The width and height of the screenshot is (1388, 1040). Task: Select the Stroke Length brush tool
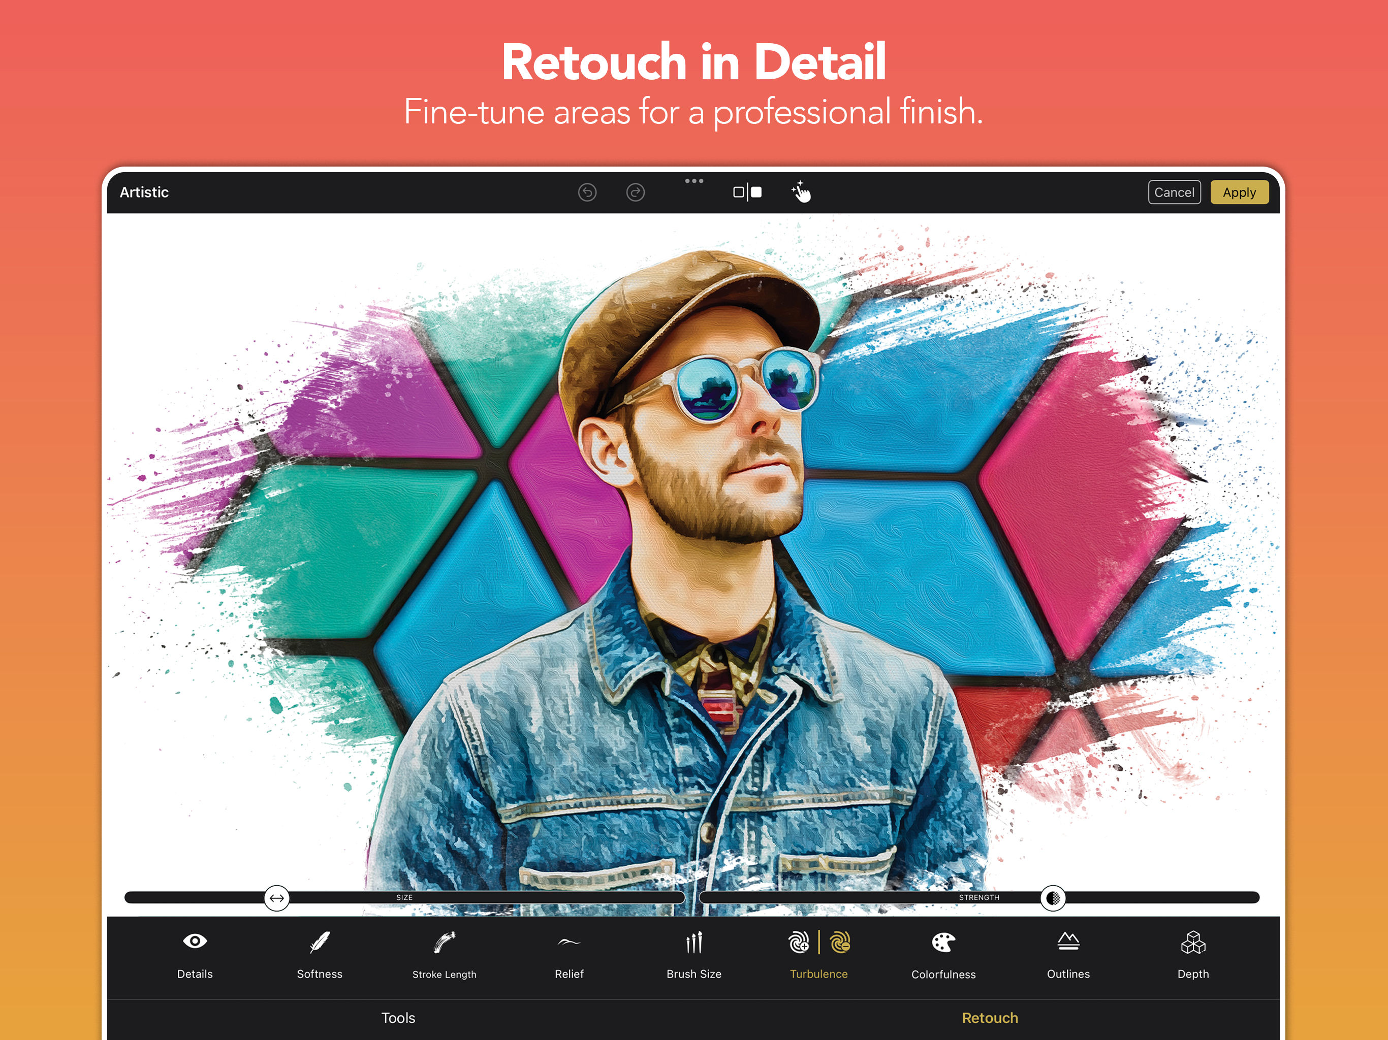click(x=444, y=941)
